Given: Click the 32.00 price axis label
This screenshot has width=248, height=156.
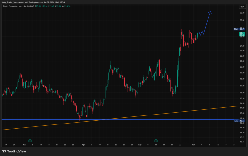Looking at the screenshot, I should 242,13.
